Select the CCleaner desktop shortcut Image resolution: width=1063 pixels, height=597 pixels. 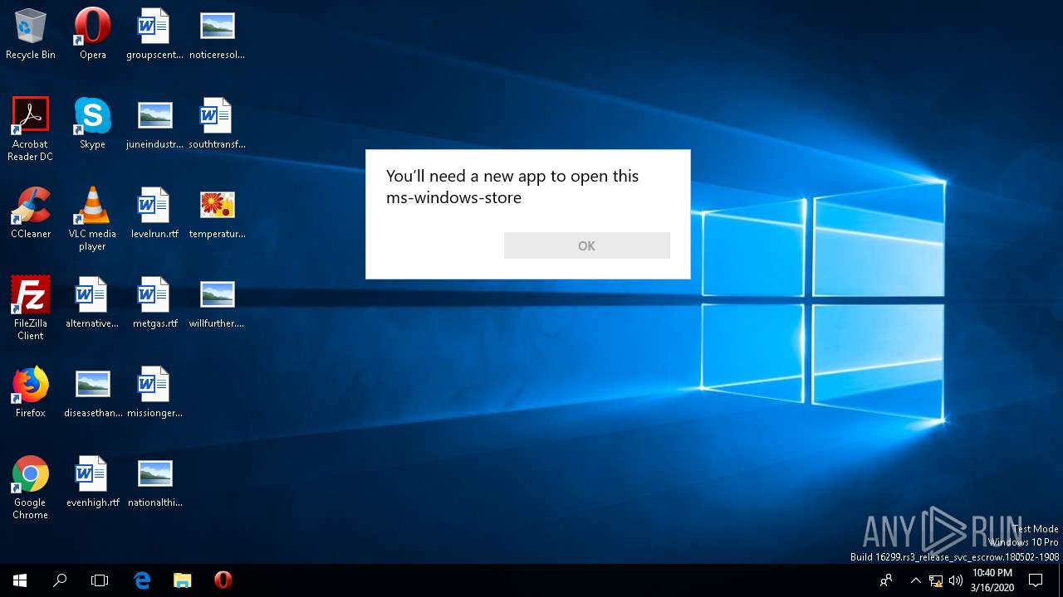(x=31, y=213)
